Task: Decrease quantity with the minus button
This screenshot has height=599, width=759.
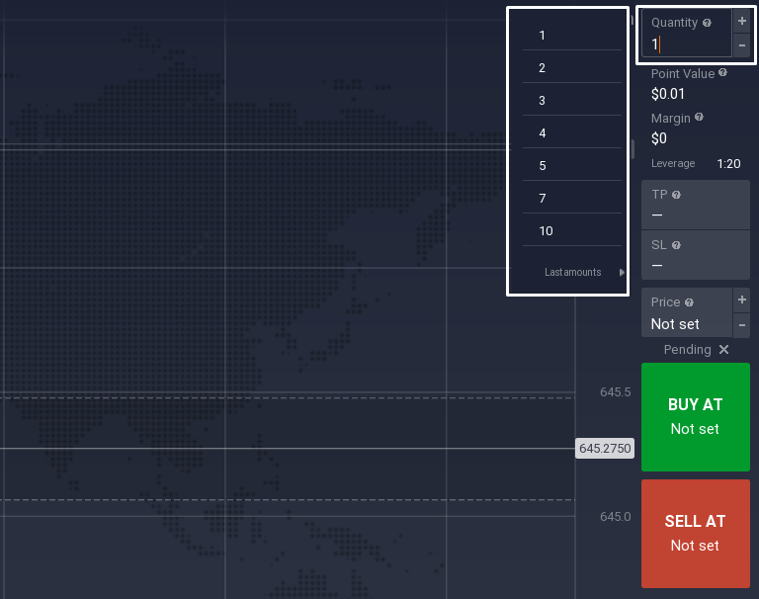Action: pos(742,45)
